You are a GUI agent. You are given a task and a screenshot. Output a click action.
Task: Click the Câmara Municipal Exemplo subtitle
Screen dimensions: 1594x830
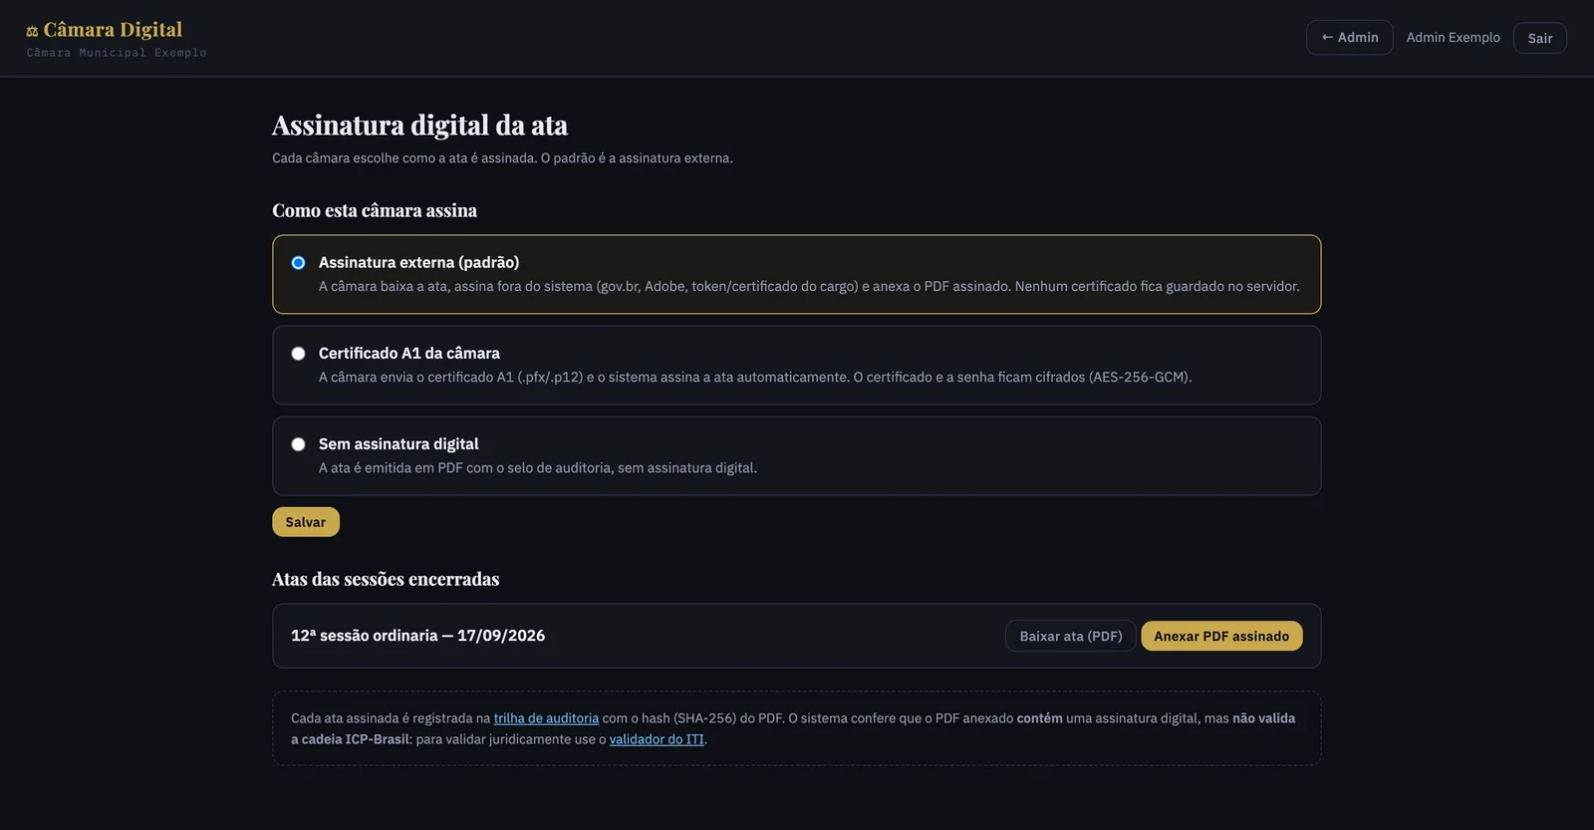point(117,53)
